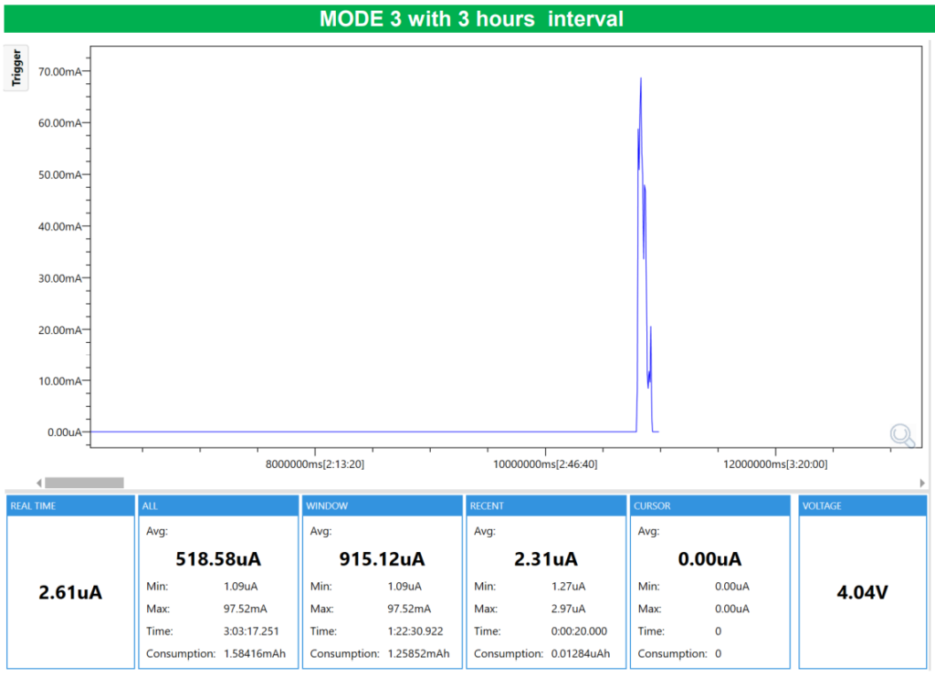Click the right arrow of the horizontal scrollbar

pyautogui.click(x=922, y=483)
